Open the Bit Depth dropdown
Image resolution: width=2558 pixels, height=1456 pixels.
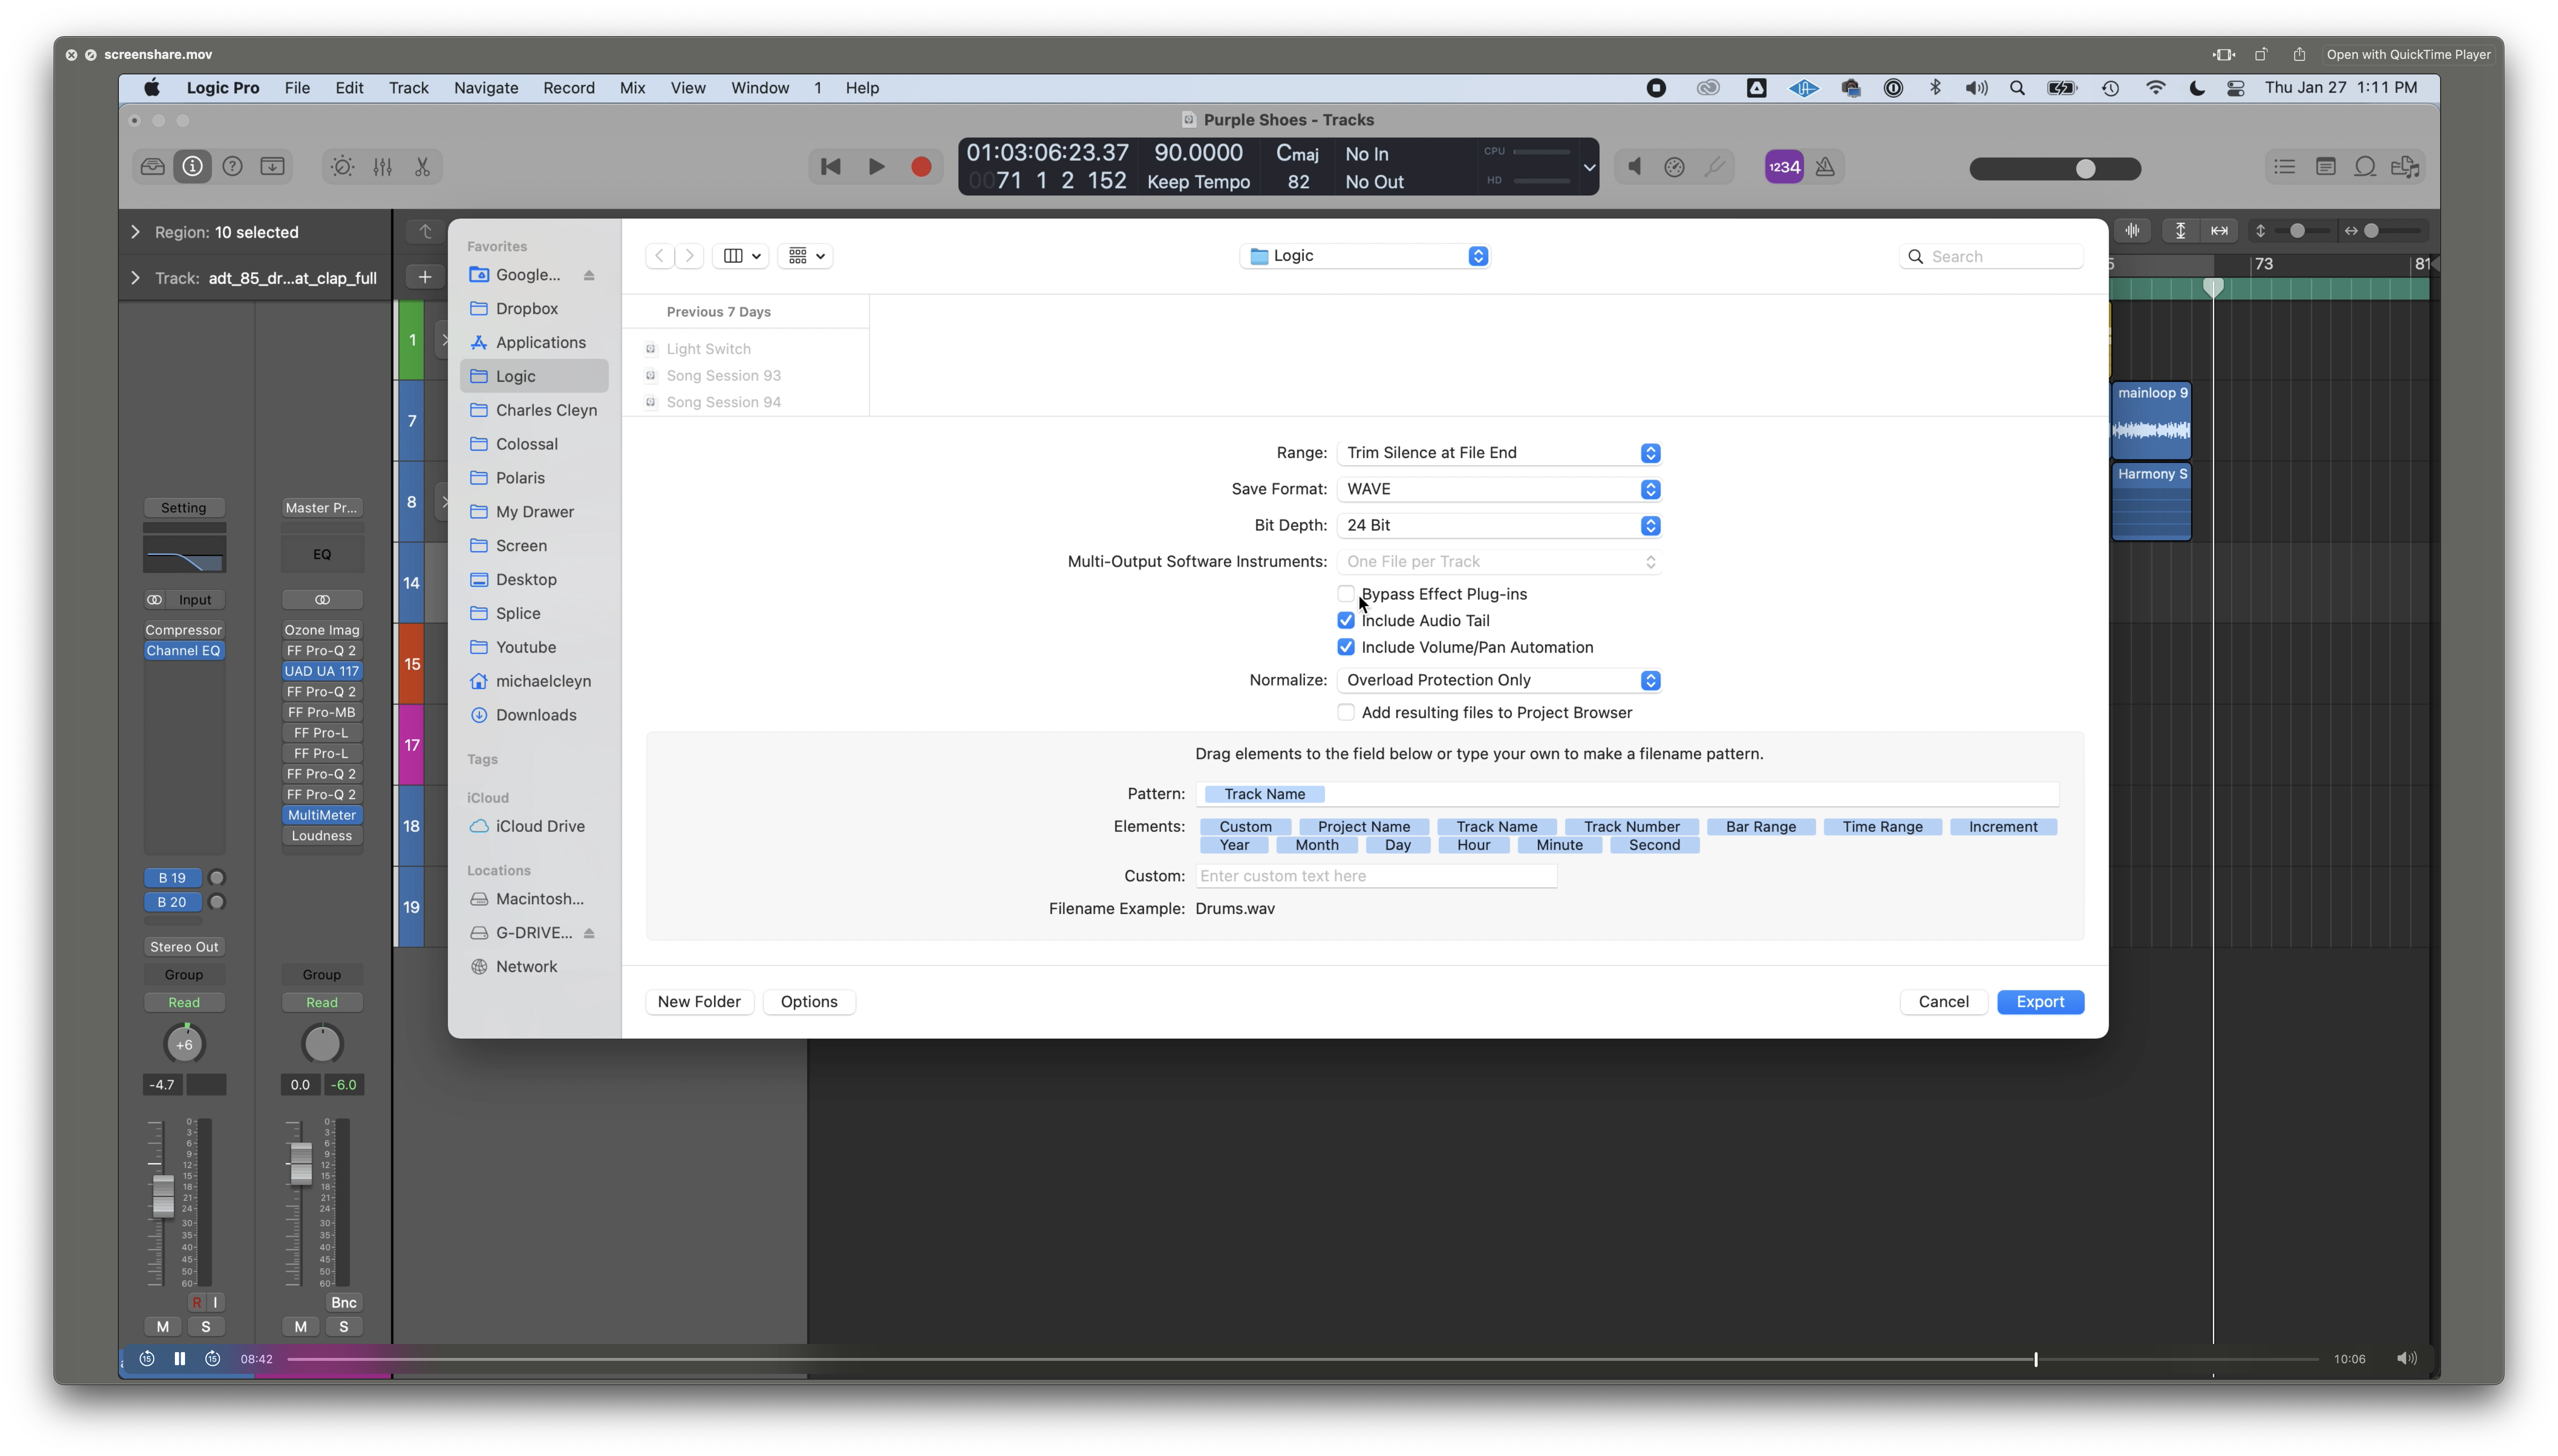pos(1499,525)
